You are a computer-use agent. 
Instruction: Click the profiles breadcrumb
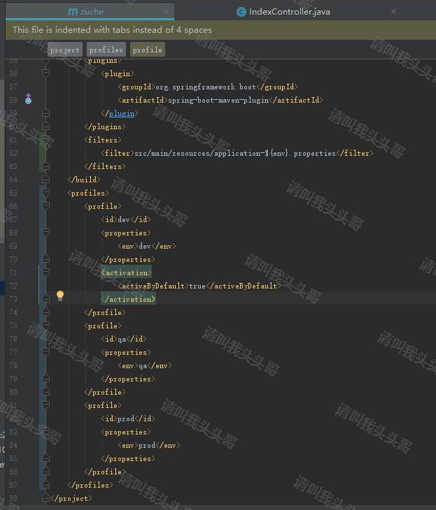click(x=106, y=50)
